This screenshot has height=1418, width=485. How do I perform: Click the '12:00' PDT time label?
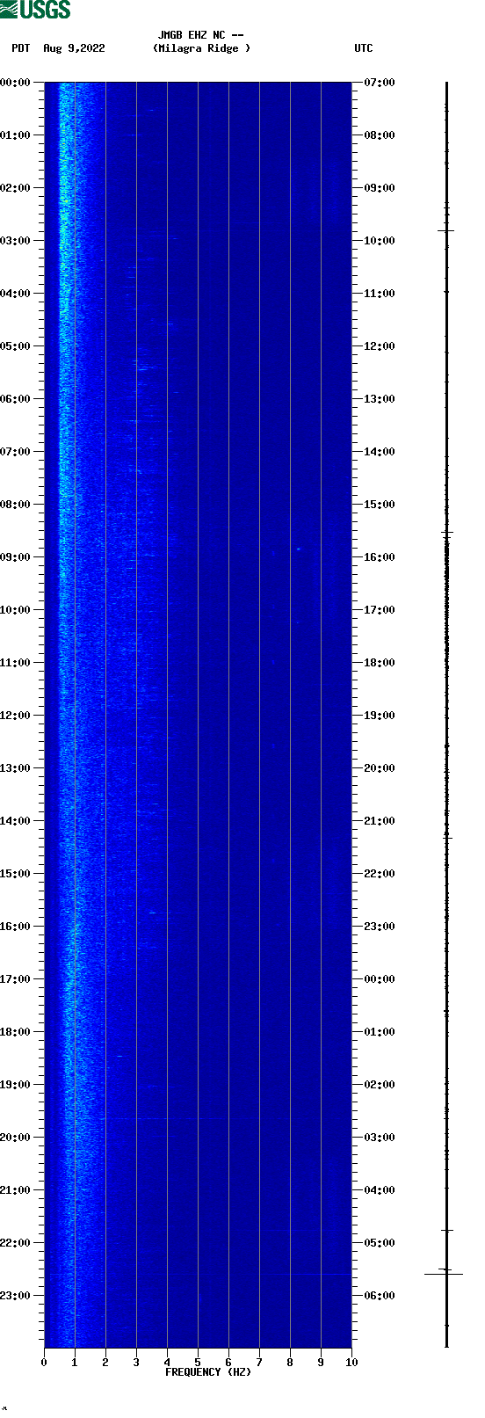point(16,716)
